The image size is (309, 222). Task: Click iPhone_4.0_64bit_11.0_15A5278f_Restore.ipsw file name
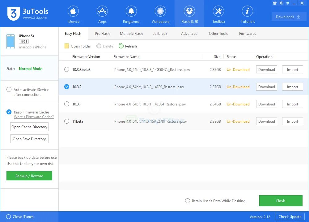click(x=150, y=121)
